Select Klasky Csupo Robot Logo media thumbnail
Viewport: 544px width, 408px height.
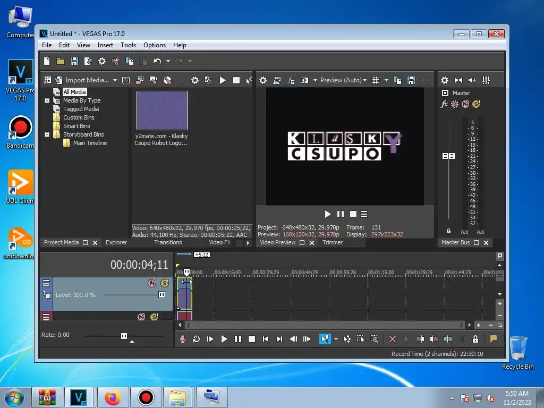click(x=161, y=110)
